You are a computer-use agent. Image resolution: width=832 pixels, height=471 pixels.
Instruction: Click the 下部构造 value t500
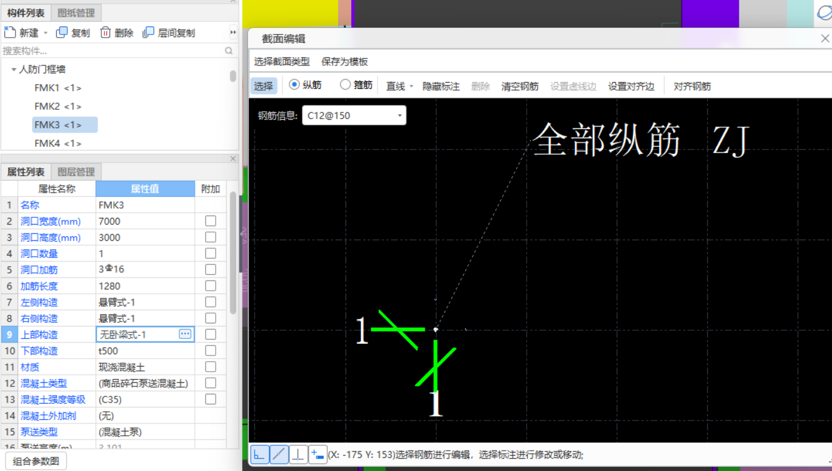(x=145, y=351)
